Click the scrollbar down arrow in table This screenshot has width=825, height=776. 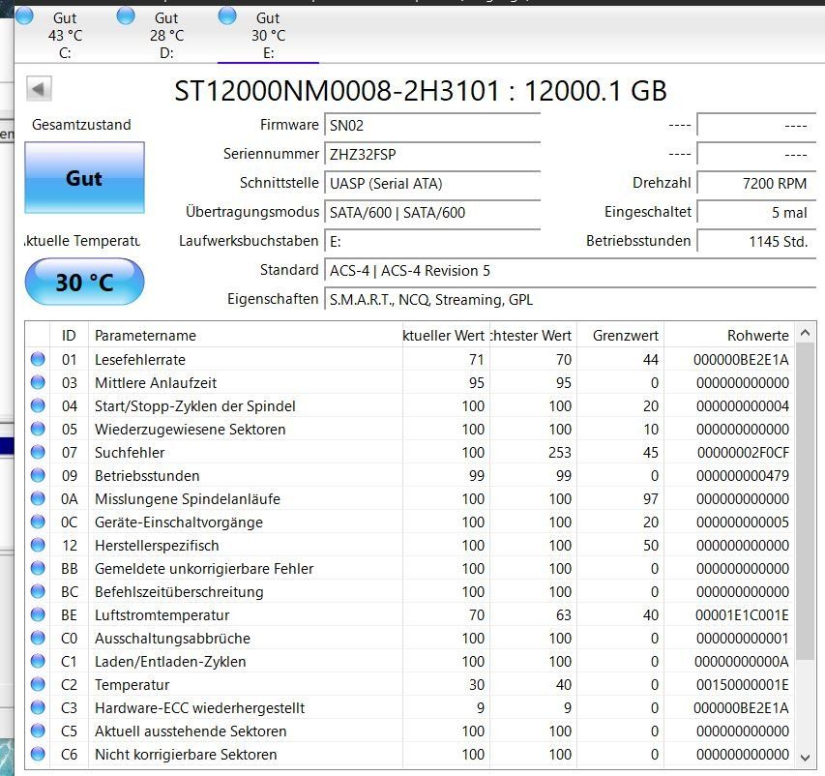(x=805, y=758)
